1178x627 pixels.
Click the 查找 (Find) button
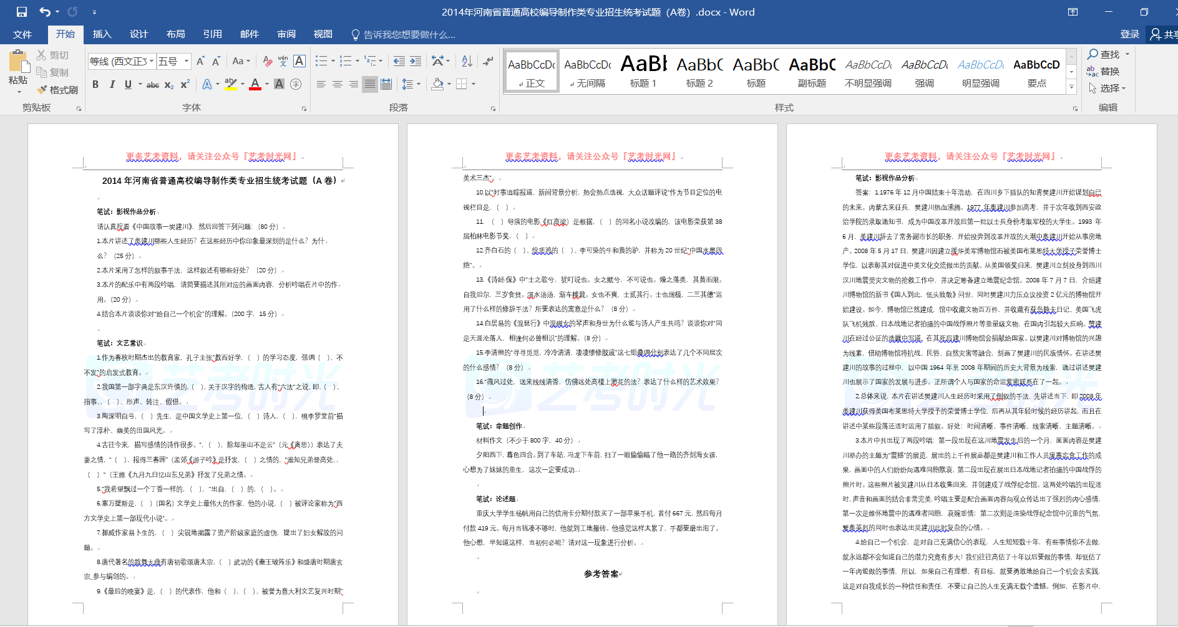1103,54
